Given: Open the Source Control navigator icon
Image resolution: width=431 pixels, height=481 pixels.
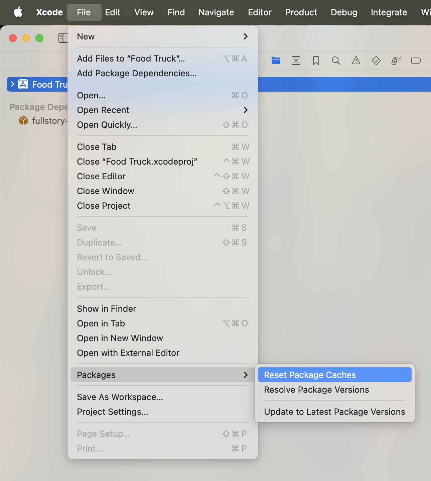Looking at the screenshot, I should 296,61.
